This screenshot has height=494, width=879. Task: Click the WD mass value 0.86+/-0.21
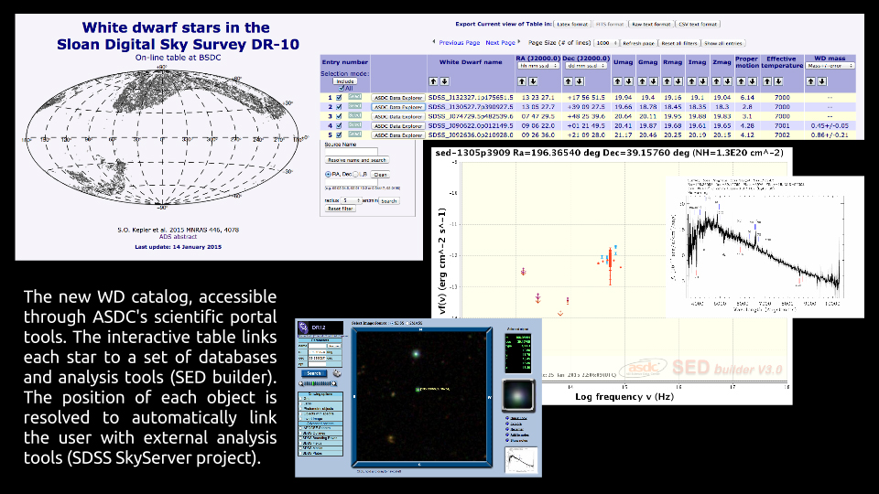click(830, 135)
